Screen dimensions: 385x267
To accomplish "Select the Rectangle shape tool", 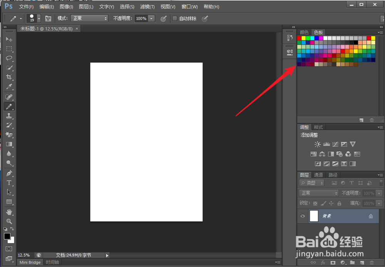I will tap(9, 202).
